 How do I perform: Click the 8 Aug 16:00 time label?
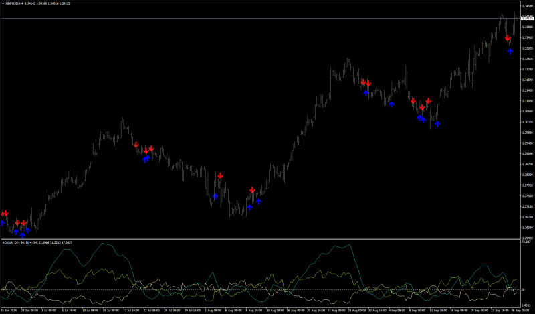254,310
